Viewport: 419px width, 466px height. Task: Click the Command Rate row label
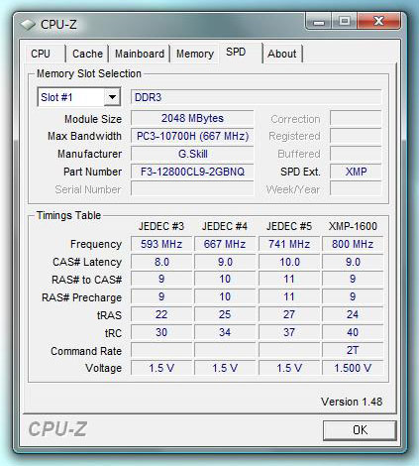[x=86, y=351]
